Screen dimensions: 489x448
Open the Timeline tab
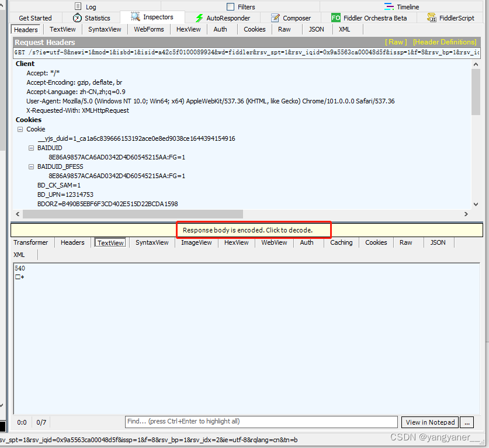pyautogui.click(x=402, y=6)
